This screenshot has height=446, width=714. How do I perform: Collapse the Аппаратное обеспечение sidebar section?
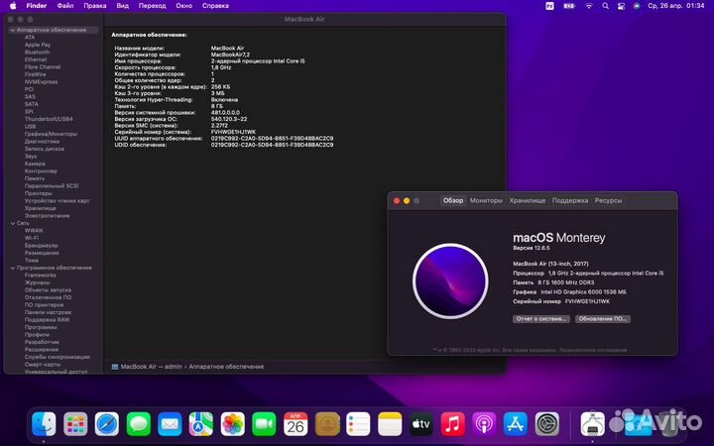[12, 30]
